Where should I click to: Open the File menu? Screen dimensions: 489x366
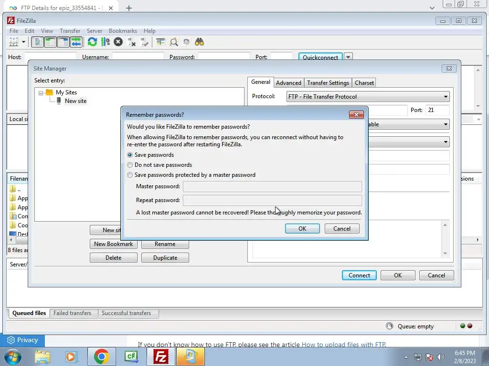(x=14, y=31)
